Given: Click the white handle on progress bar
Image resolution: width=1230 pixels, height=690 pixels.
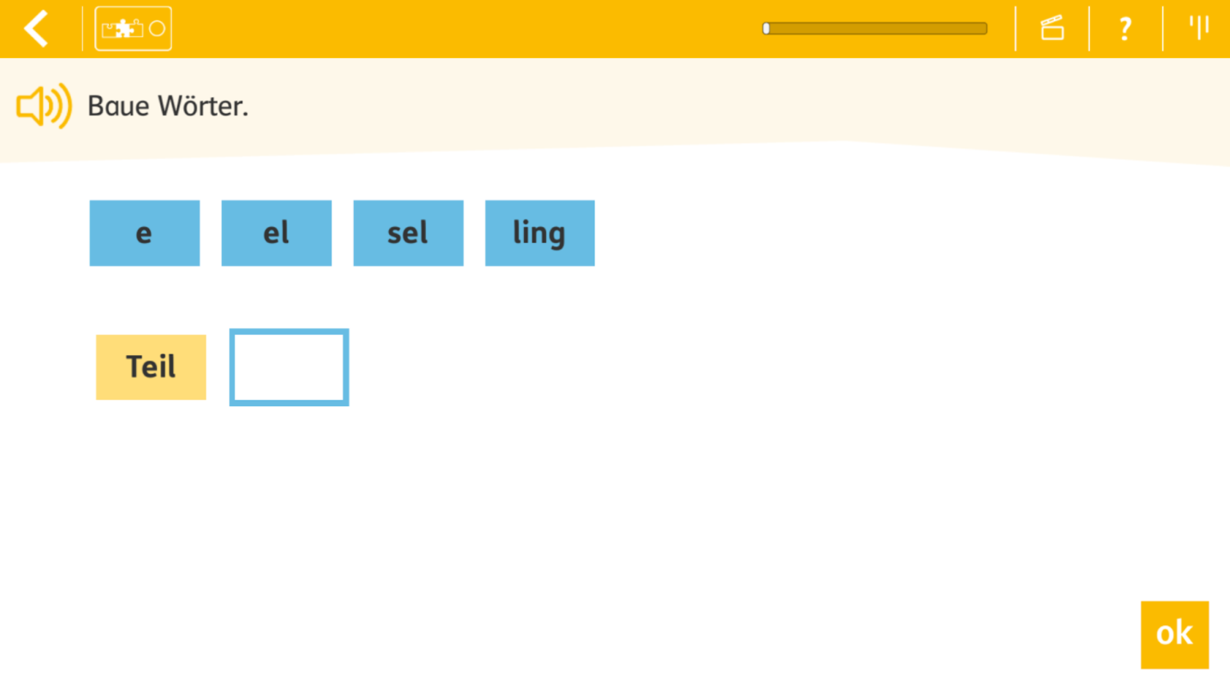Looking at the screenshot, I should [766, 29].
